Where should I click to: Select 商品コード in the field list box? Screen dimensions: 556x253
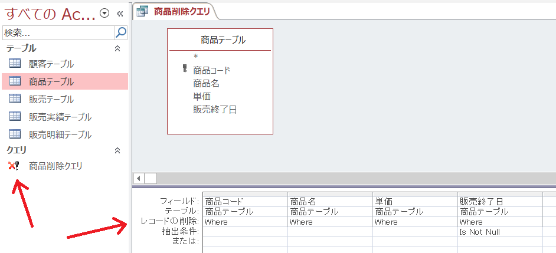pos(212,71)
